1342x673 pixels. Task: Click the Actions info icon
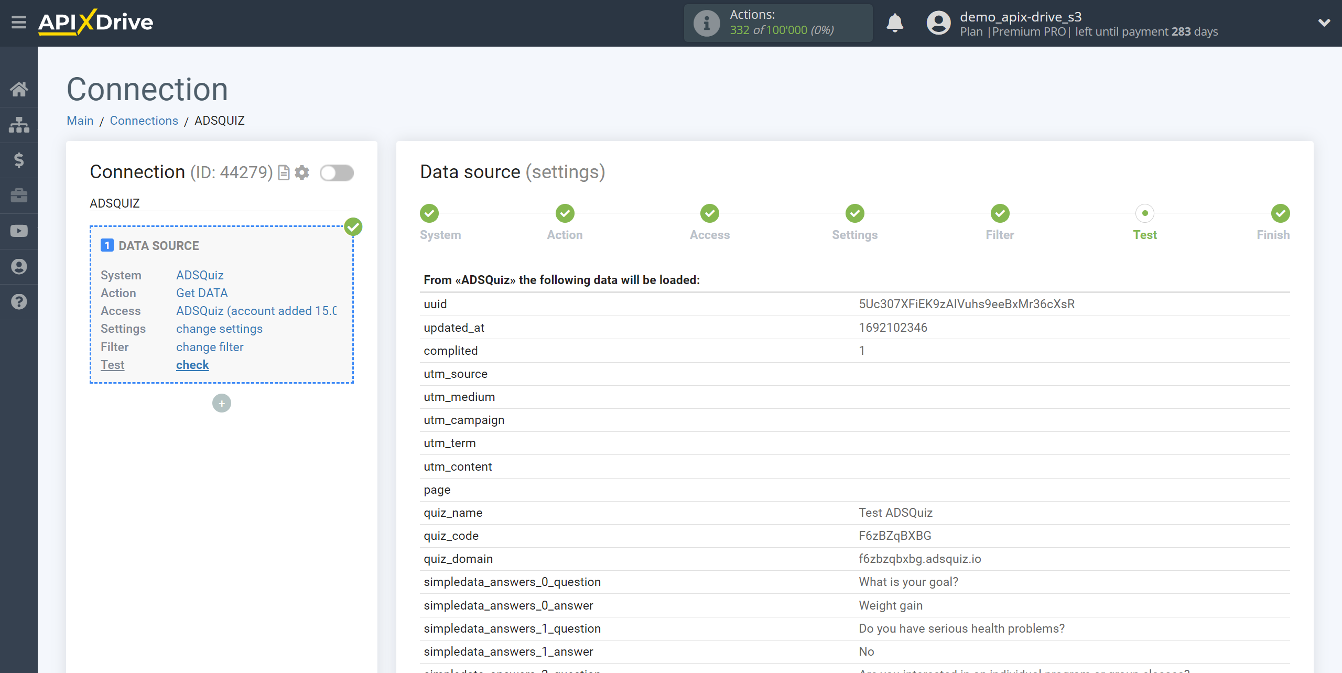coord(707,23)
